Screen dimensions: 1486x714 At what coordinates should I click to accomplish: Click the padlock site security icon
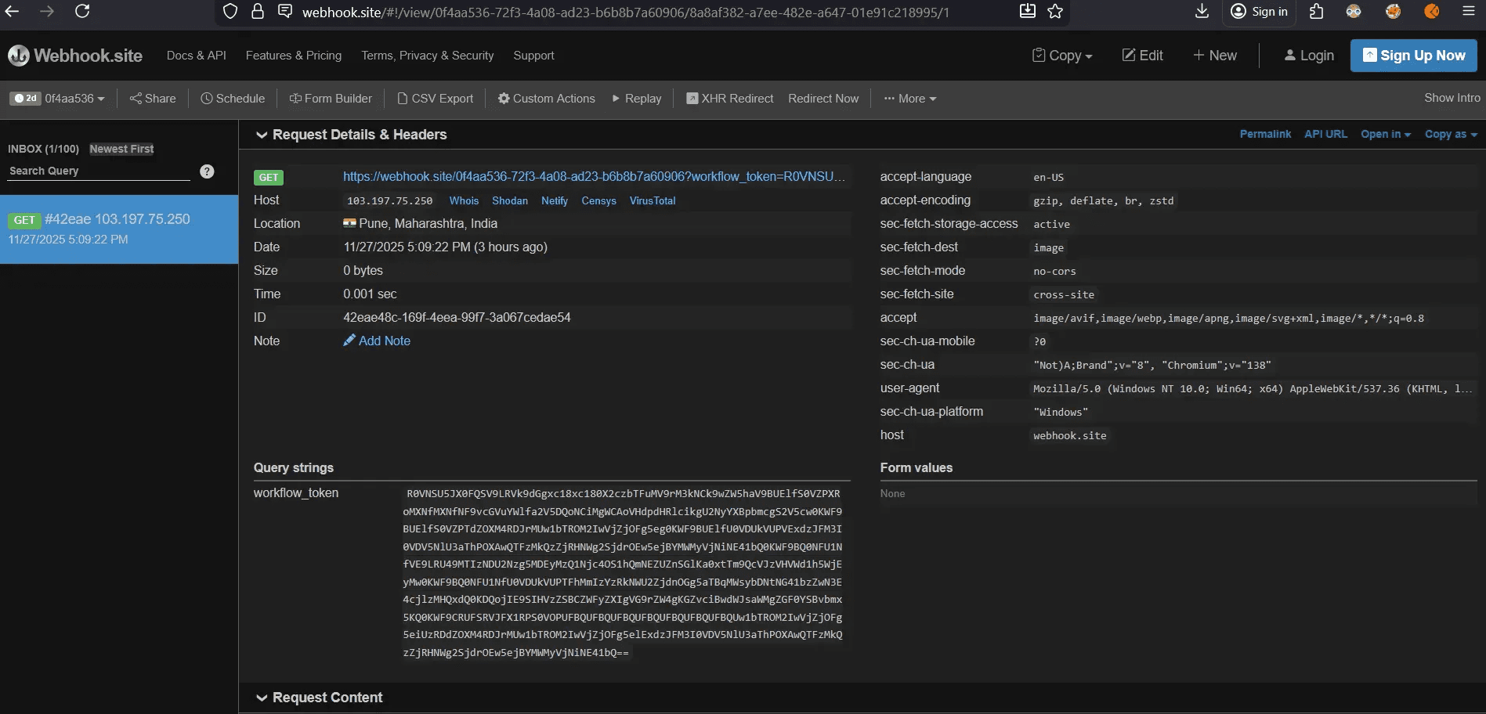click(257, 11)
